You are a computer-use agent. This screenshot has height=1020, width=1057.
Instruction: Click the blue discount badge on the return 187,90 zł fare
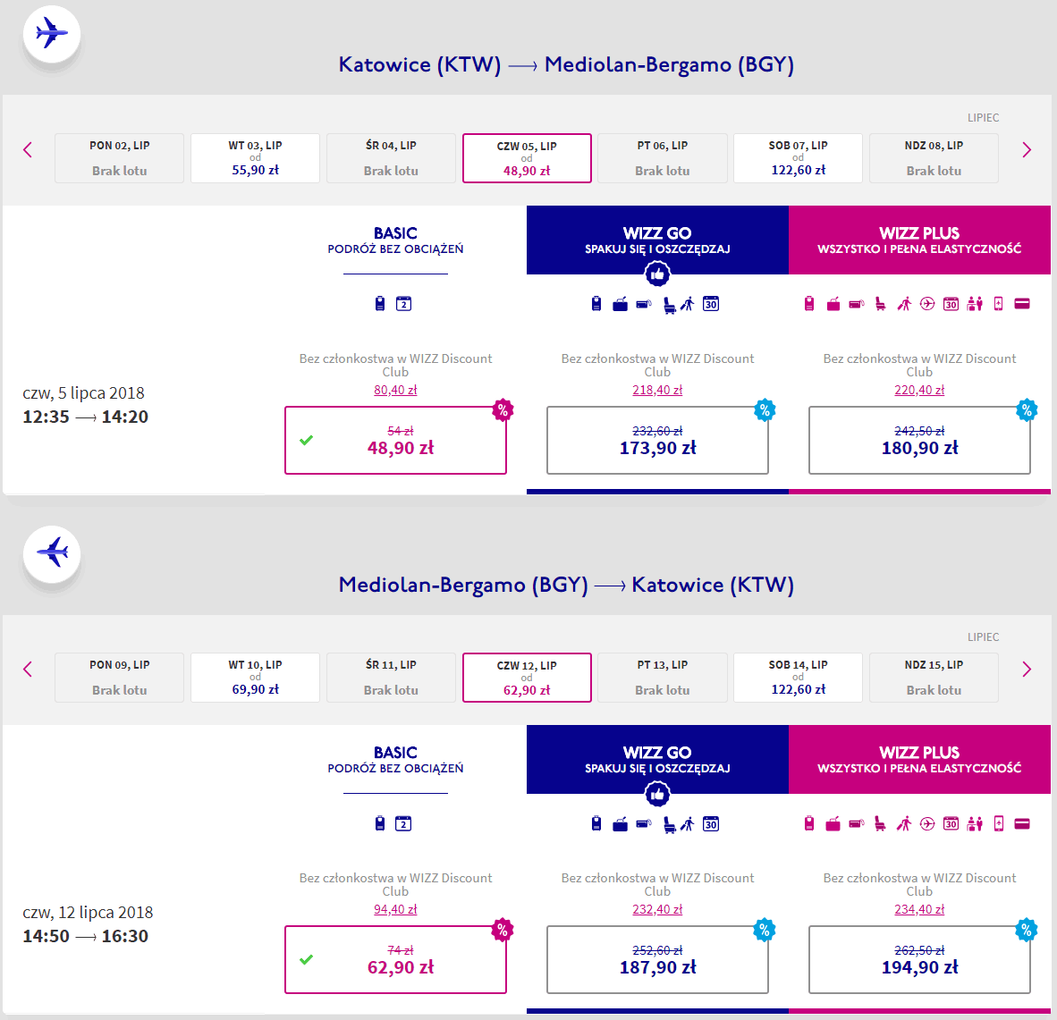tap(765, 930)
